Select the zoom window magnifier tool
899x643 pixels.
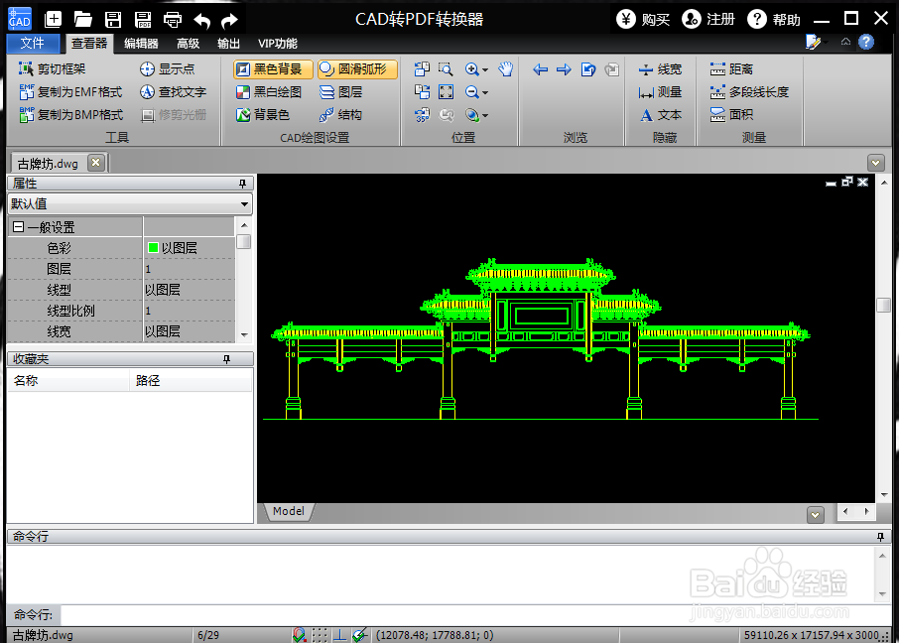(x=446, y=69)
